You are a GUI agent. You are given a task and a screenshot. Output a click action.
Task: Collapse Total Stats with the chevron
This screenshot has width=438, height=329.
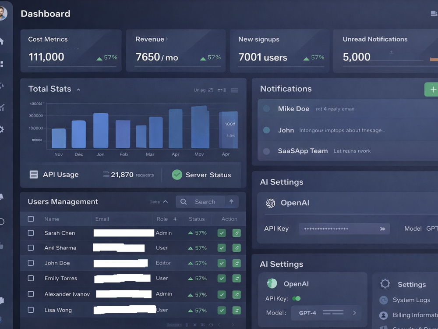tap(78, 89)
